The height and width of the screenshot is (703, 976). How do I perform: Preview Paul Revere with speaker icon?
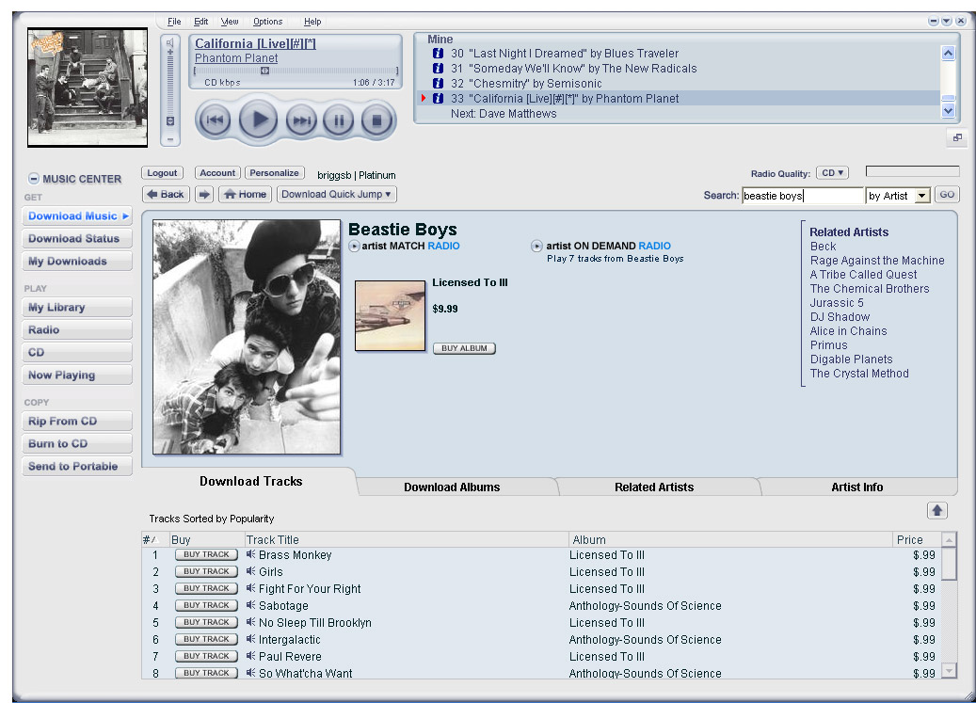coord(251,656)
